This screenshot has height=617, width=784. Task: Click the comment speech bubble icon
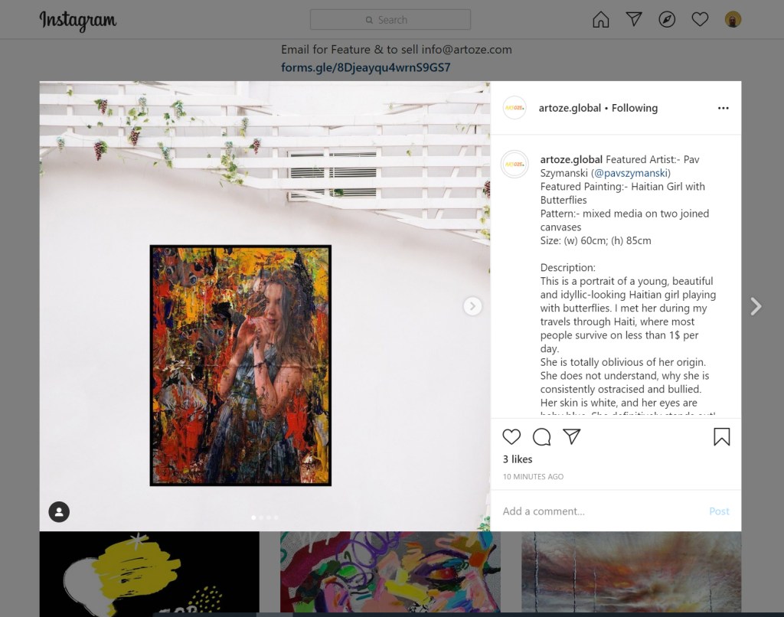541,436
